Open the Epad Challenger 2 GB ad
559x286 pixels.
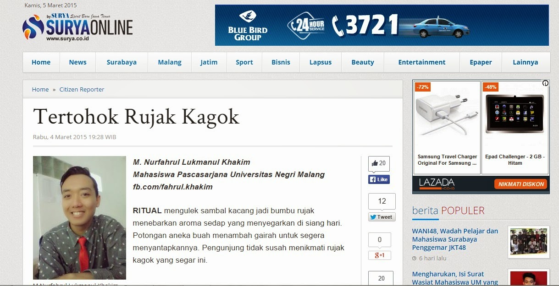coord(515,128)
